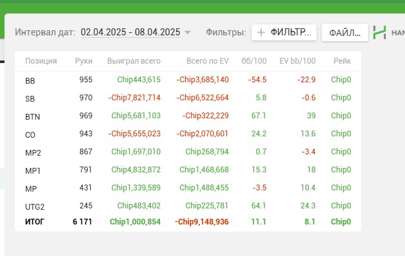Sort by Руки column header
405x256 pixels.
pos(84,61)
